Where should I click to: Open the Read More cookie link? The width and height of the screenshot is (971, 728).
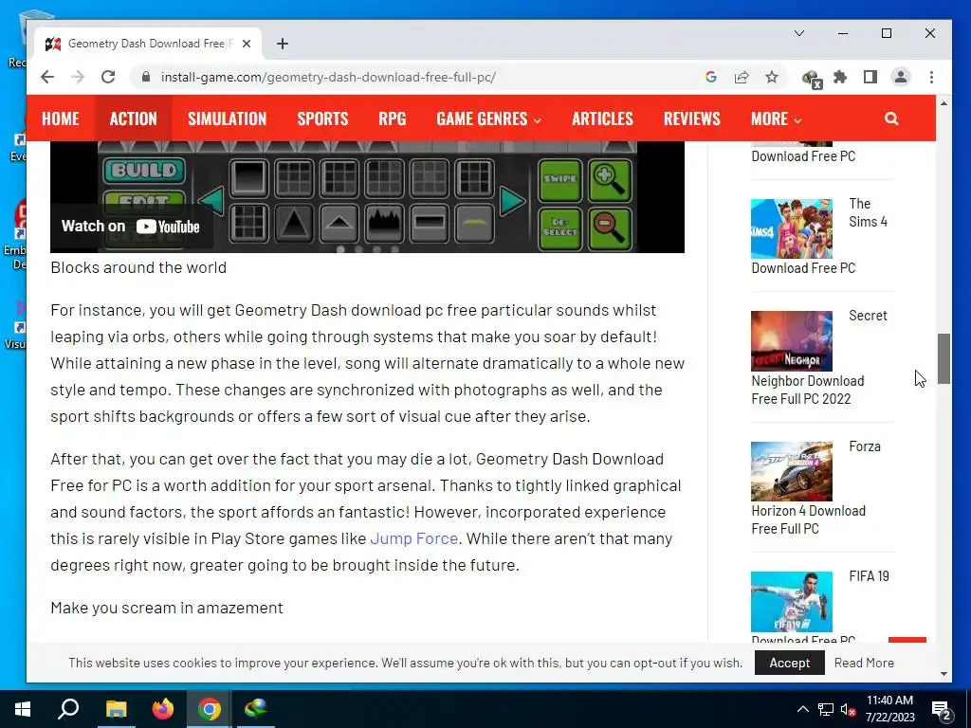click(864, 663)
